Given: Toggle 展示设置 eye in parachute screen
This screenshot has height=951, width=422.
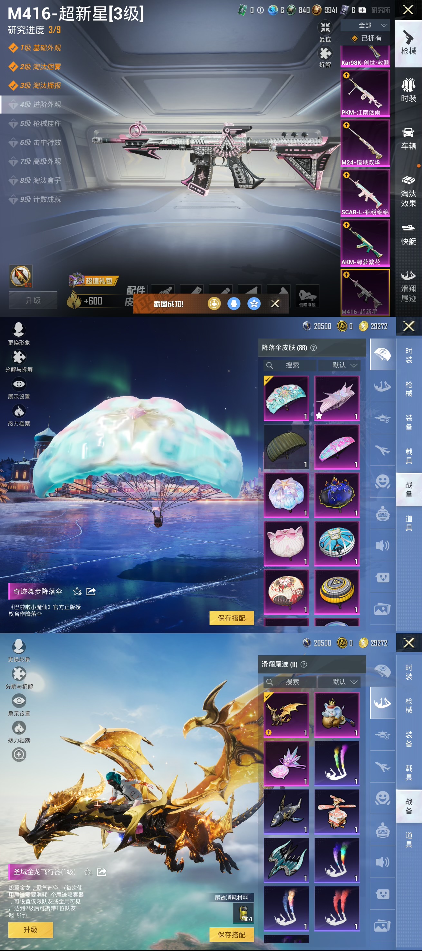Looking at the screenshot, I should click(x=19, y=384).
